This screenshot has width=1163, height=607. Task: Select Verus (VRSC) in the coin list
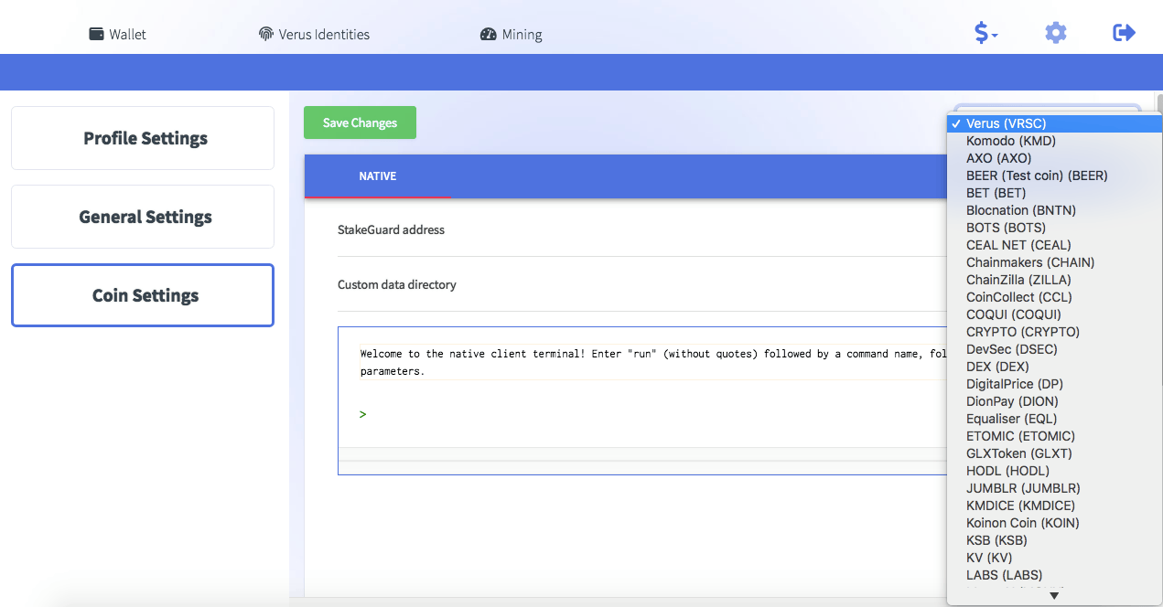(1054, 123)
